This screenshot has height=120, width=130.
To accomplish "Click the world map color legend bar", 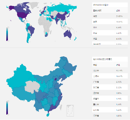I will [x=7, y=34].
